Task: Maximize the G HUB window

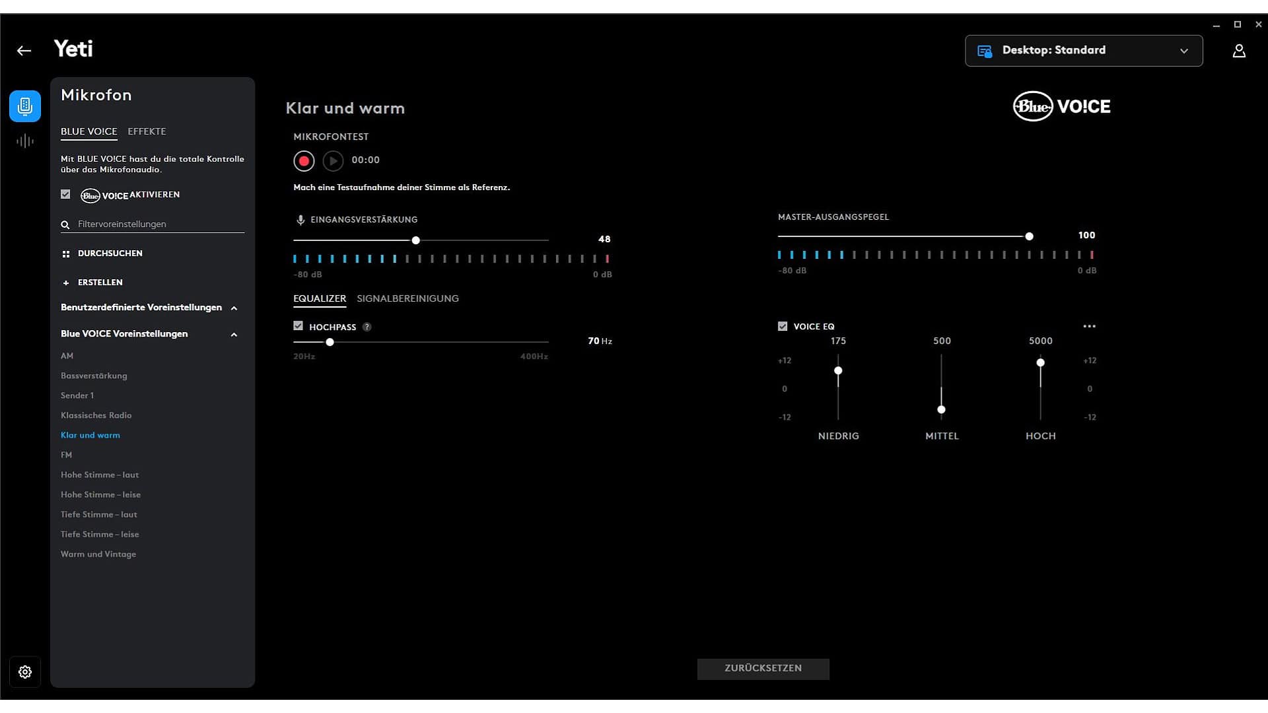Action: click(x=1238, y=24)
